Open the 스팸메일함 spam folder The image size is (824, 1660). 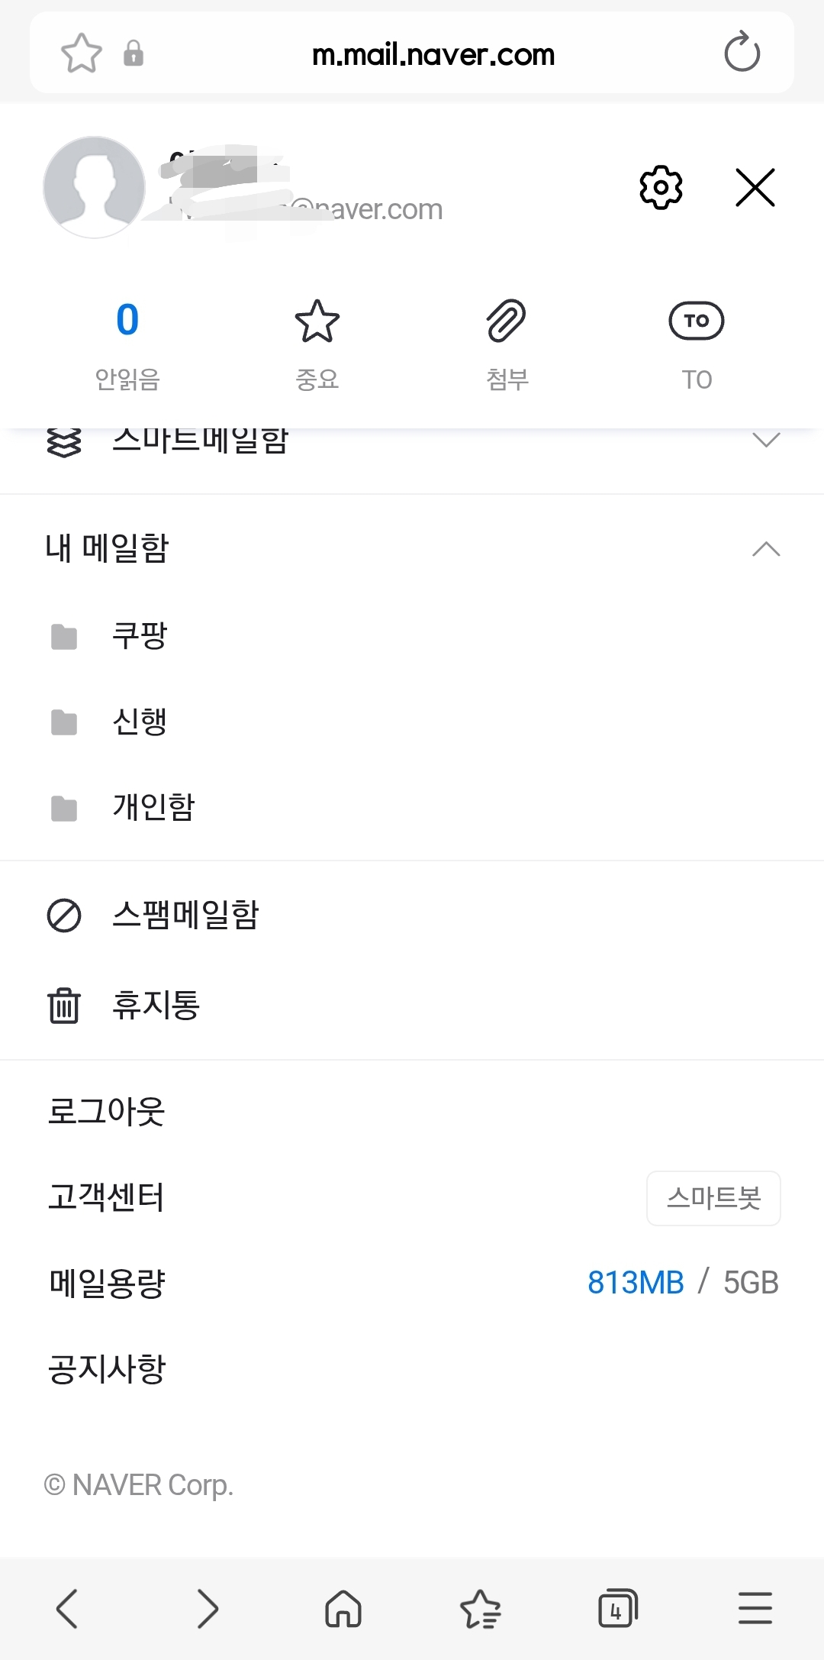point(185,915)
